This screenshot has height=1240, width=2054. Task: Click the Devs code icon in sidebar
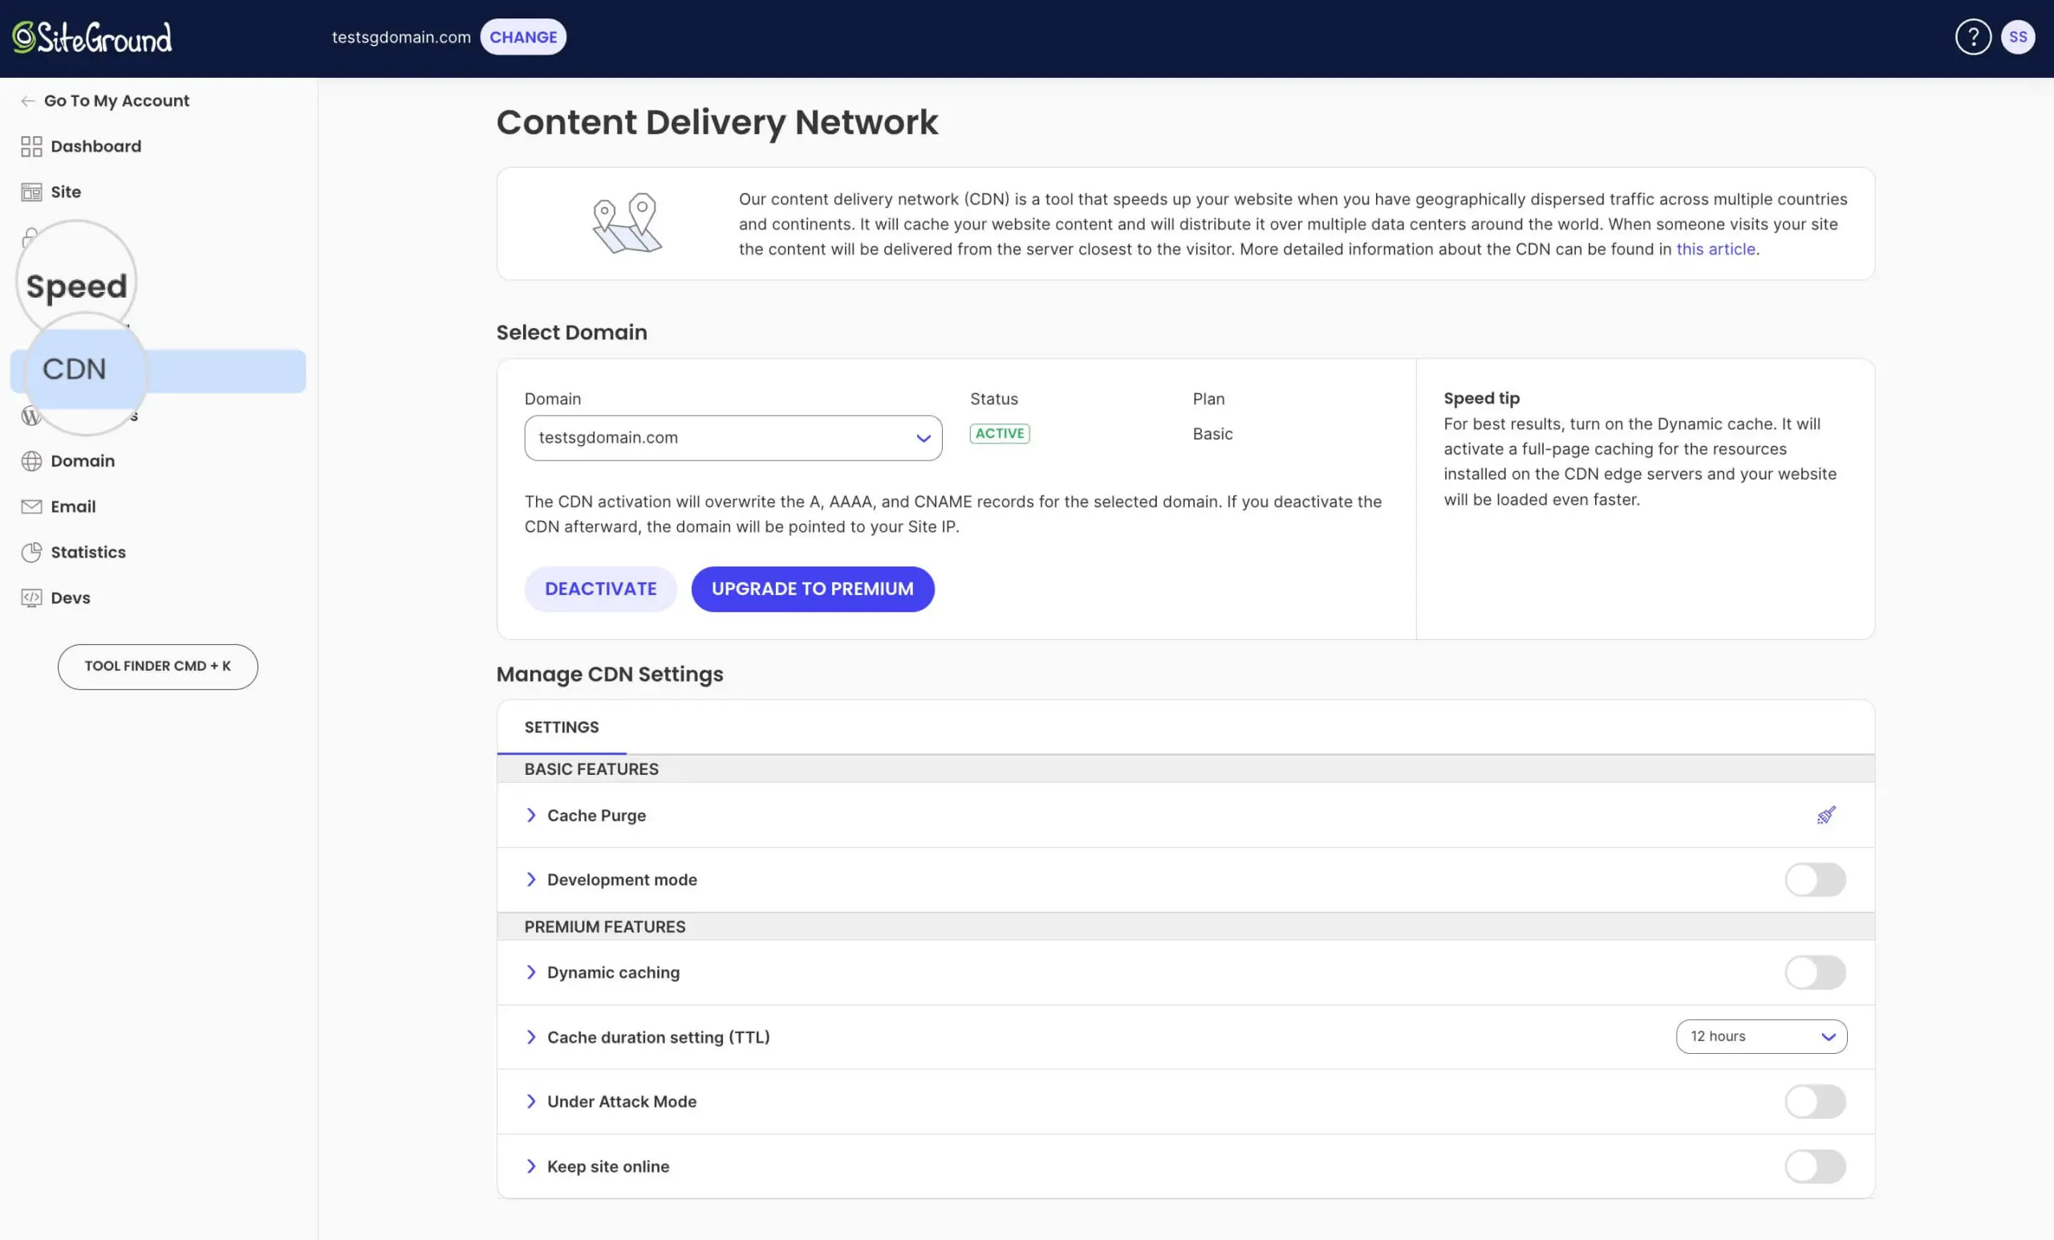tap(31, 598)
